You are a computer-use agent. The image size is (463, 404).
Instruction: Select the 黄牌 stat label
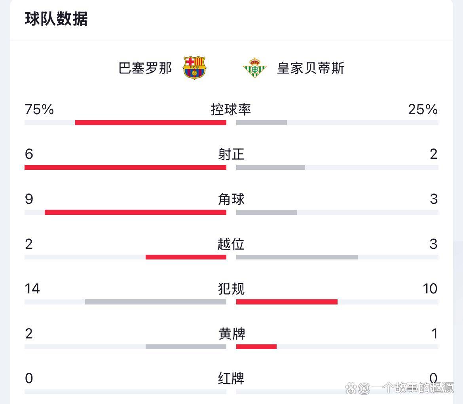(232, 334)
